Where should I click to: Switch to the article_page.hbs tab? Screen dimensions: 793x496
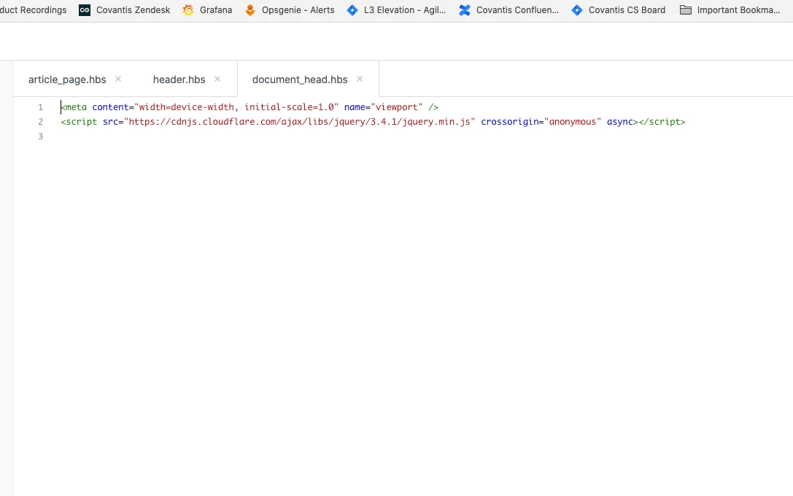(67, 80)
